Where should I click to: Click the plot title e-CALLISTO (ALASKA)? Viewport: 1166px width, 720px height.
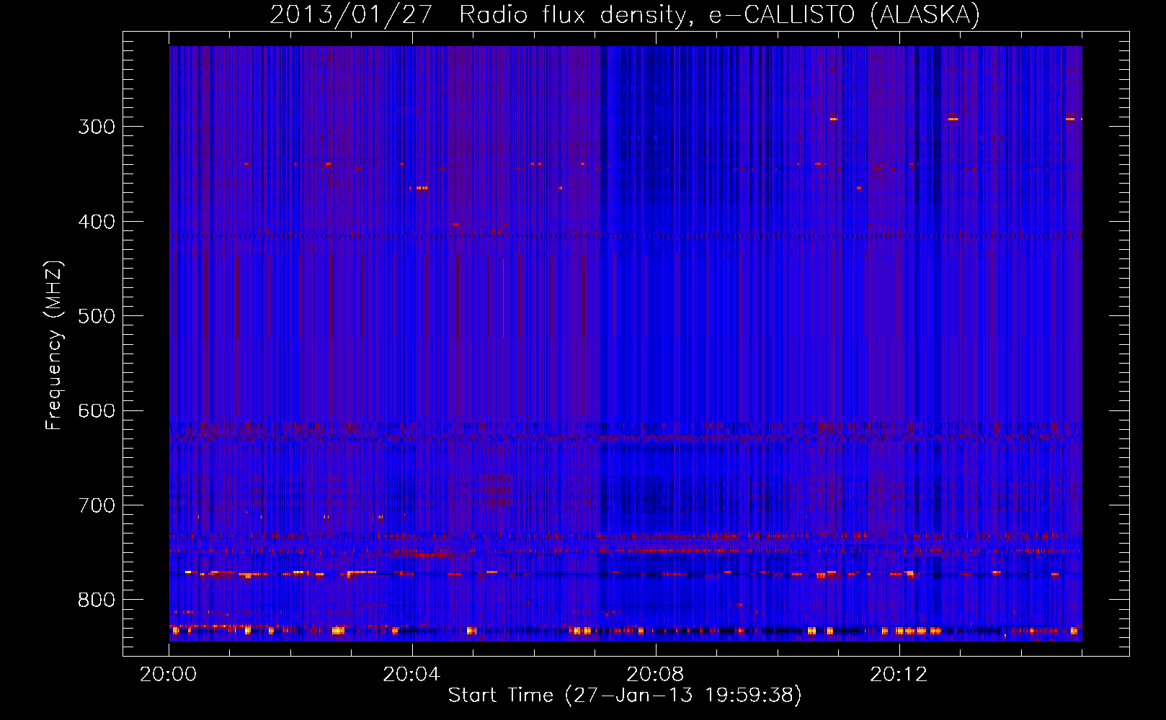click(x=845, y=14)
